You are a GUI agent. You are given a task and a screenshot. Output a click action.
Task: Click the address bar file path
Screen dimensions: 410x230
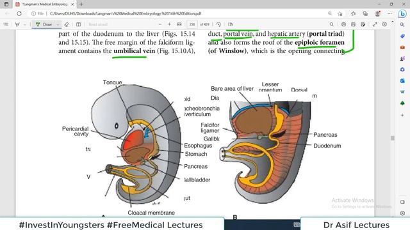126,13
